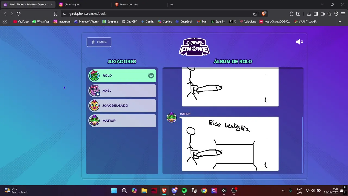Image resolution: width=348 pixels, height=196 pixels.
Task: Open a new browser tab
Action: [x=172, y=5]
